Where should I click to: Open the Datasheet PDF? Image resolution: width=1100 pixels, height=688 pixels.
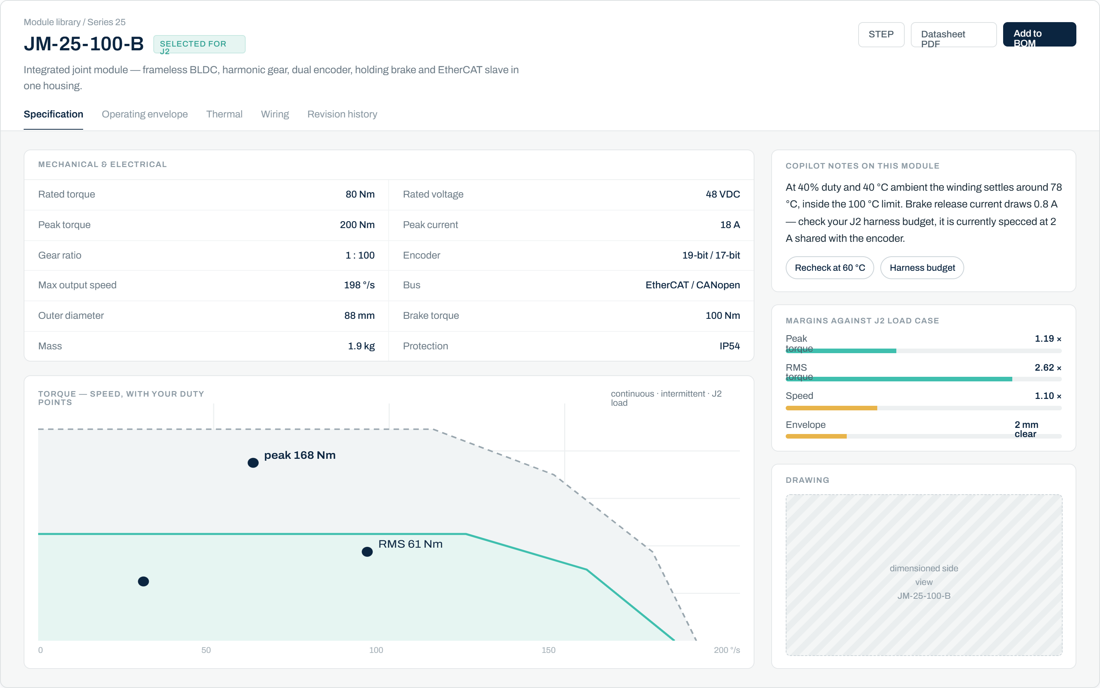pos(953,35)
